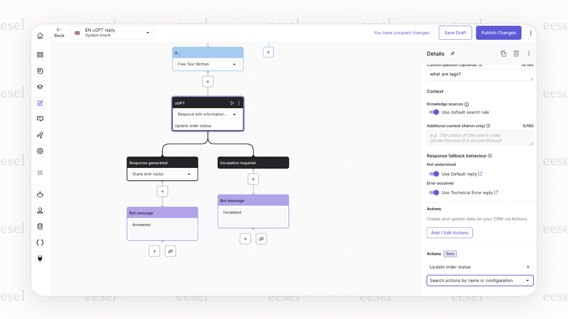
Task: Duplicate the node using the copy icon
Action: click(503, 53)
